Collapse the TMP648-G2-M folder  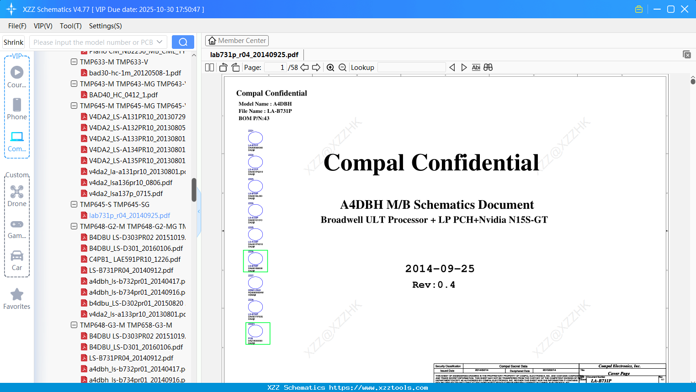[74, 226]
